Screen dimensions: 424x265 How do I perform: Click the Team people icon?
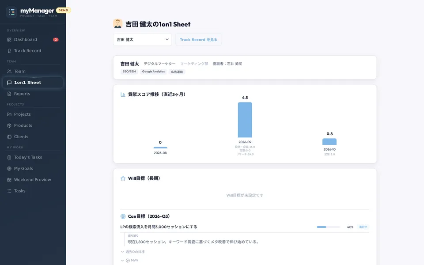pyautogui.click(x=9, y=72)
